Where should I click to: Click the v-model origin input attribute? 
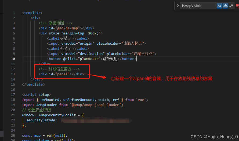coord(78,44)
